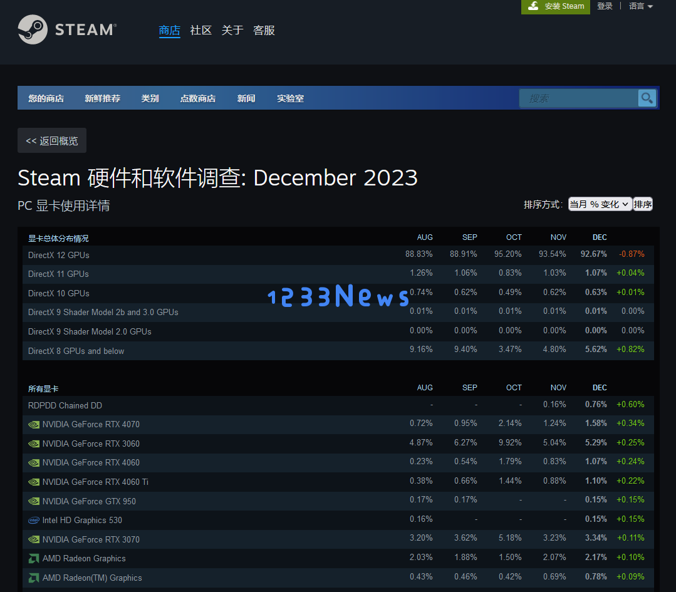Screen dimensions: 676x592
Task: Click the 3.34% DEC value for RTX 3070
Action: tap(596, 538)
